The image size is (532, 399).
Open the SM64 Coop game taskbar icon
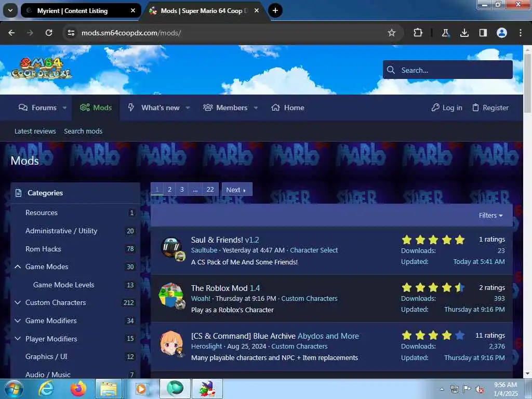coord(207,389)
